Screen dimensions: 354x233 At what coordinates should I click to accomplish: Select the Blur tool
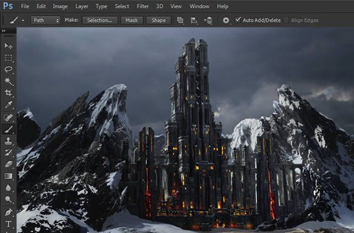(8, 187)
